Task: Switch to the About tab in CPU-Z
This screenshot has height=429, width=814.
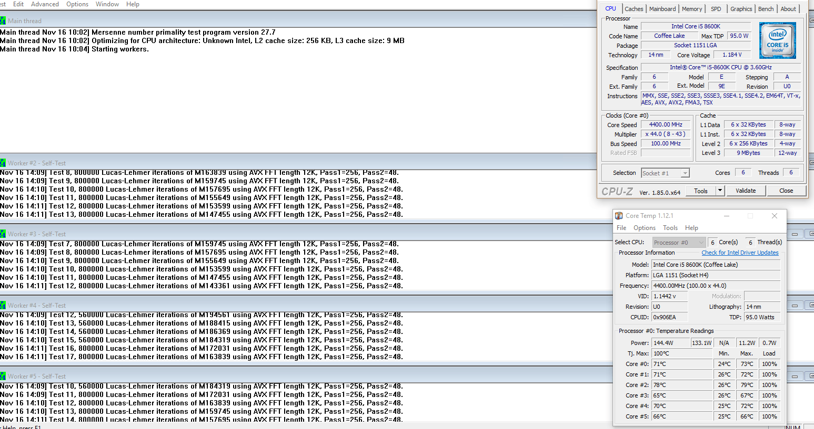Action: (x=788, y=9)
